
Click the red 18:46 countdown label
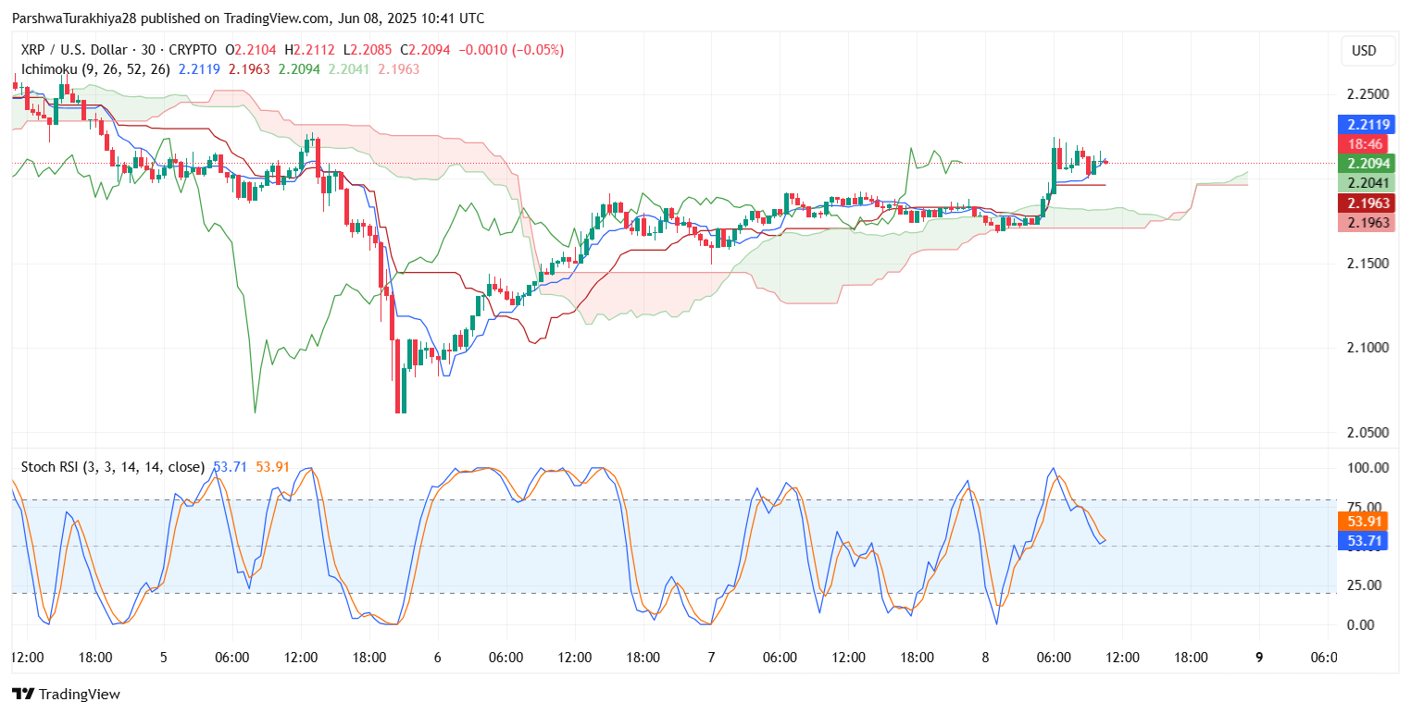(x=1366, y=143)
